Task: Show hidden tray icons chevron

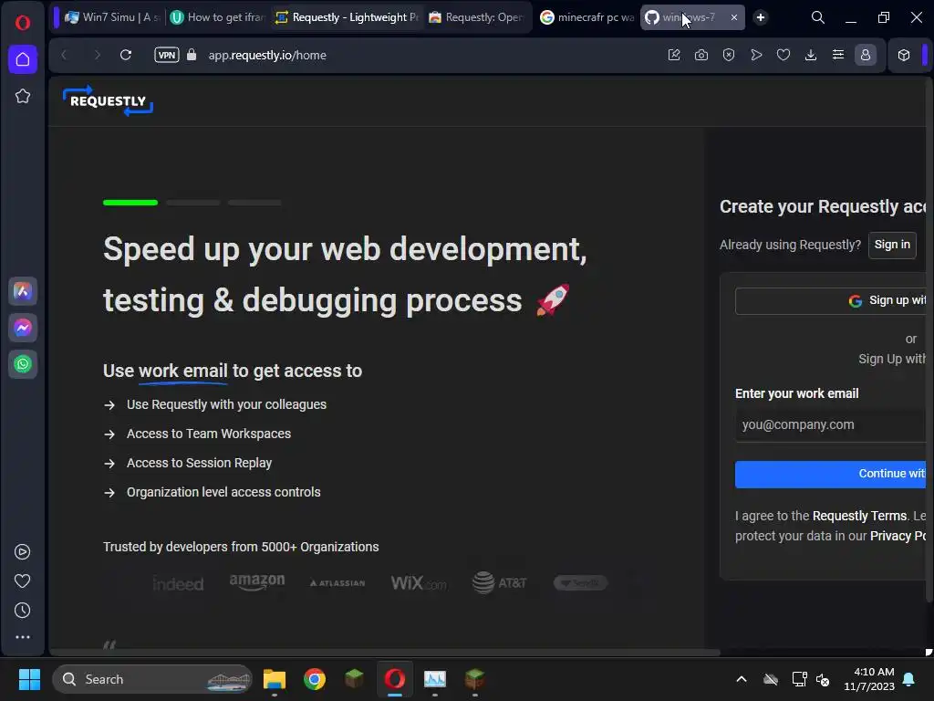Action: pyautogui.click(x=741, y=679)
